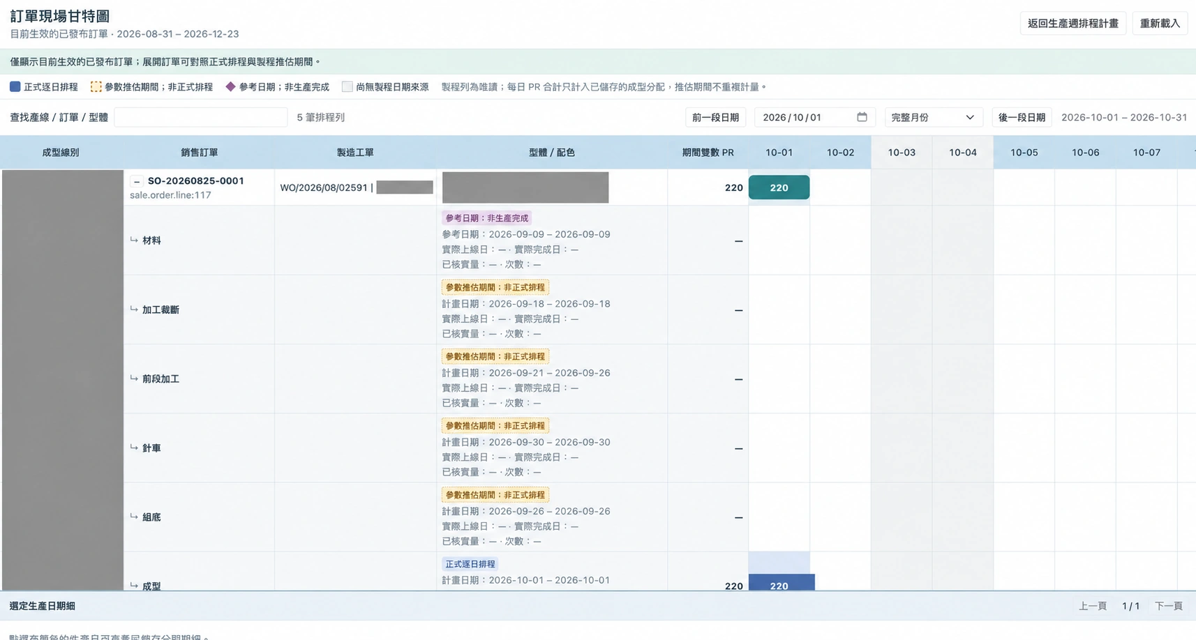The height and width of the screenshot is (640, 1196).
Task: Click sale.order.line:117 text
Action: (x=170, y=195)
